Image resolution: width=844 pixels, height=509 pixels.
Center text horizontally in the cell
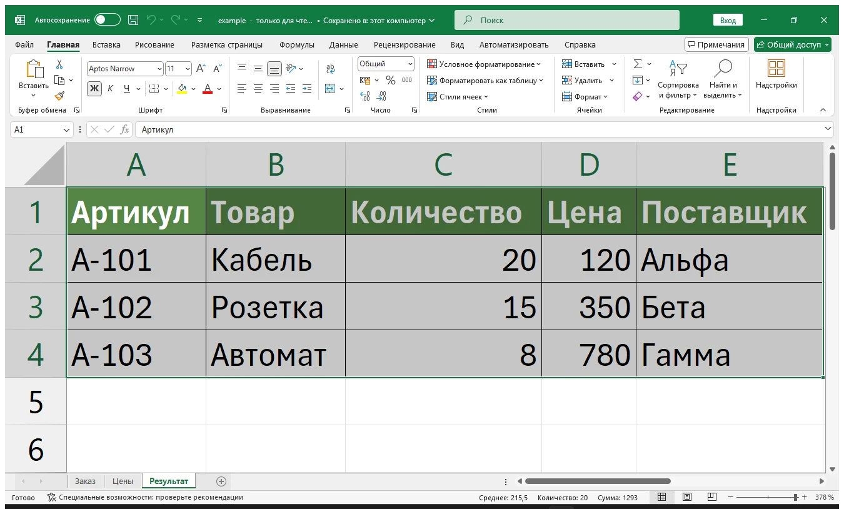click(x=258, y=88)
